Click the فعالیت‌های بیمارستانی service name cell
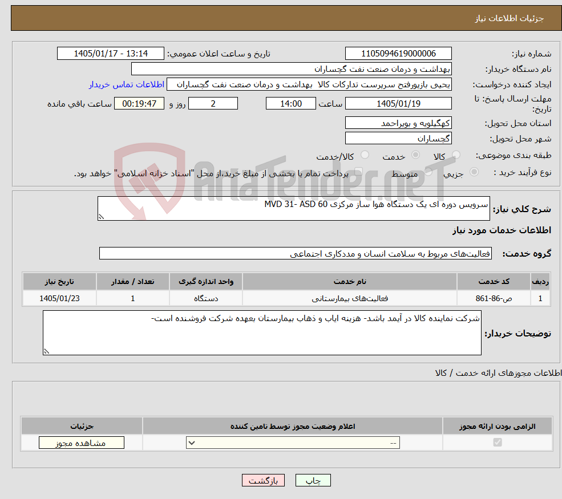Viewport: 562px width, 499px height. pyautogui.click(x=349, y=298)
